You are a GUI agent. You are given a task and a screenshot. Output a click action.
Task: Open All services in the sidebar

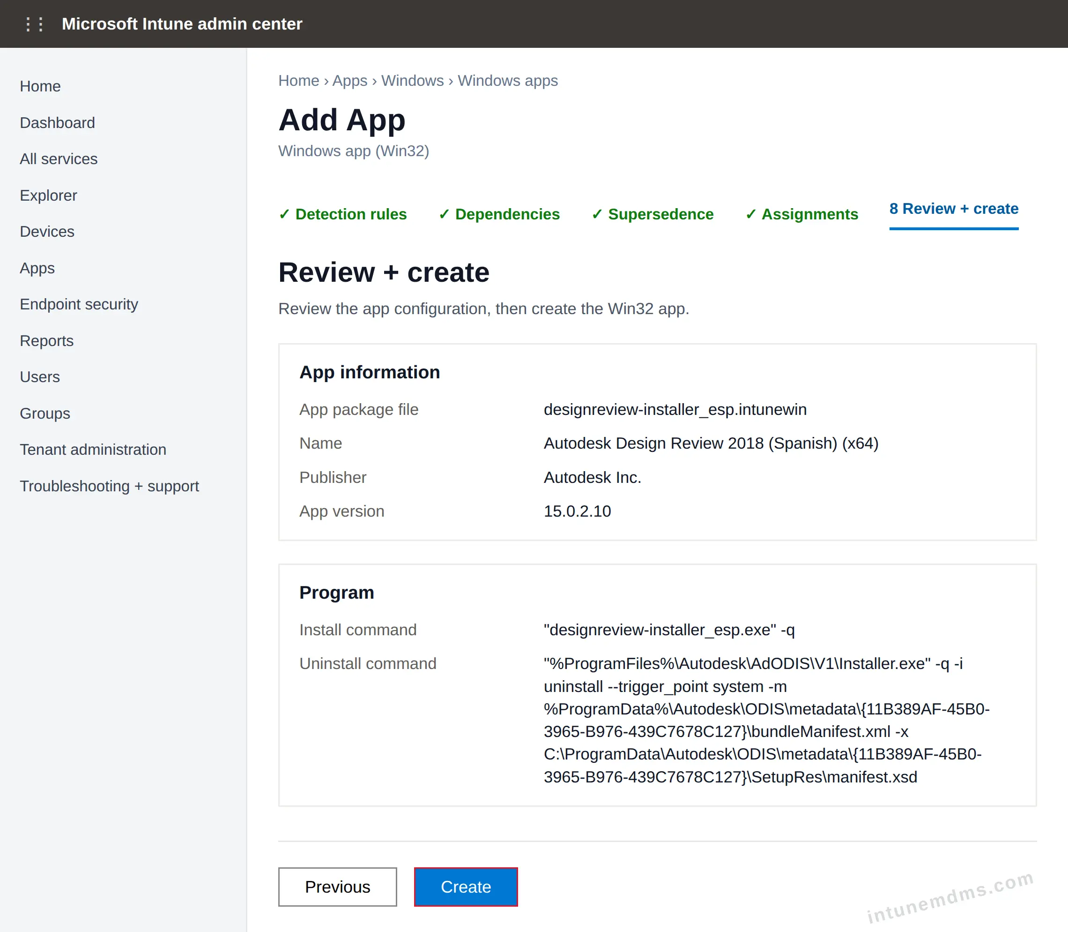click(x=59, y=158)
